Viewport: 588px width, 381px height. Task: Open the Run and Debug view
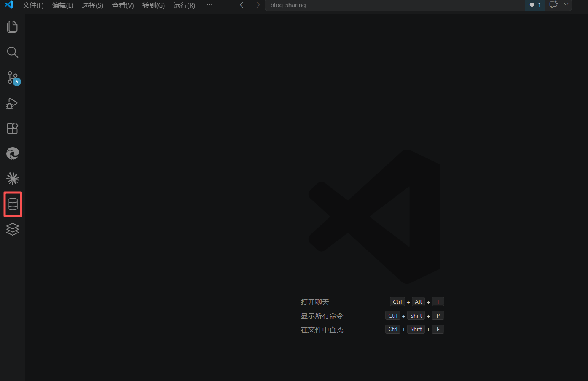pyautogui.click(x=13, y=103)
